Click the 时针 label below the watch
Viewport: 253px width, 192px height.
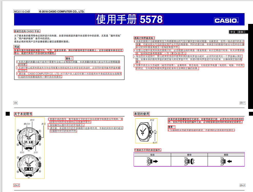(22, 152)
